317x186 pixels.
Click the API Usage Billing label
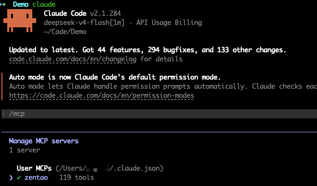[169, 23]
